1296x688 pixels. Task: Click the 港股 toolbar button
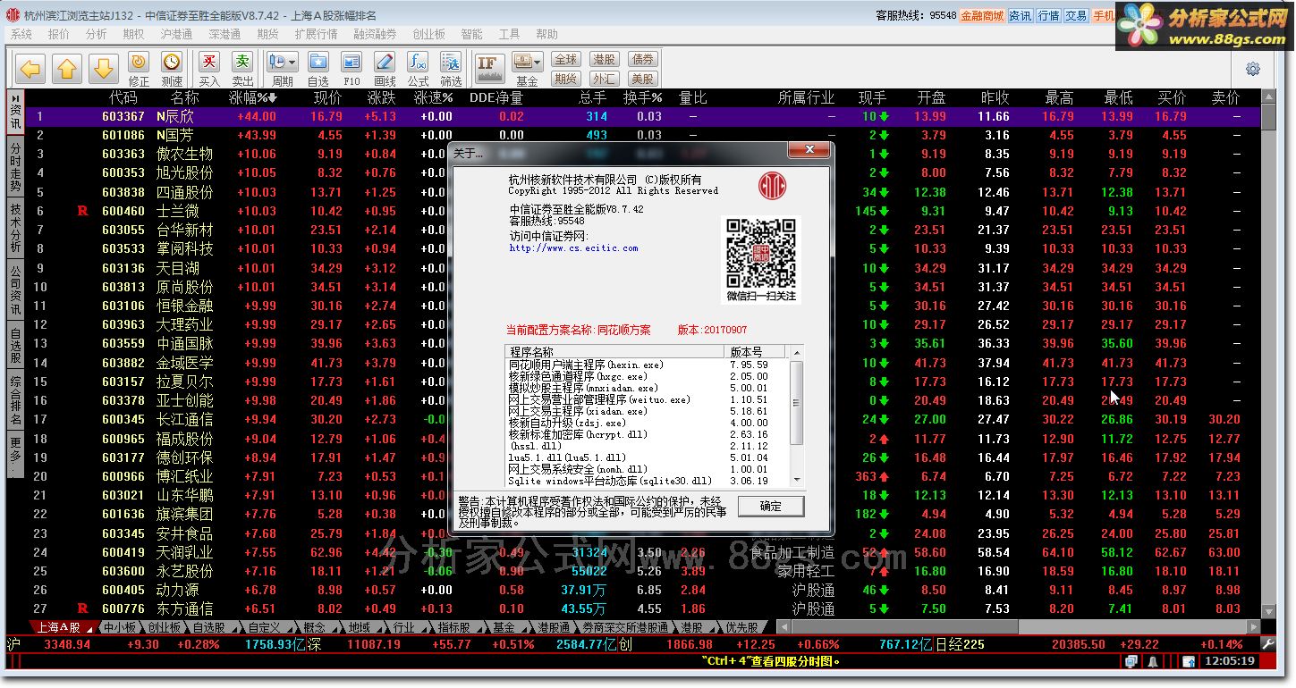604,59
